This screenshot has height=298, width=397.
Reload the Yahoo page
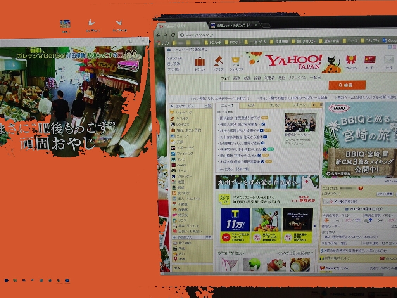(173, 35)
